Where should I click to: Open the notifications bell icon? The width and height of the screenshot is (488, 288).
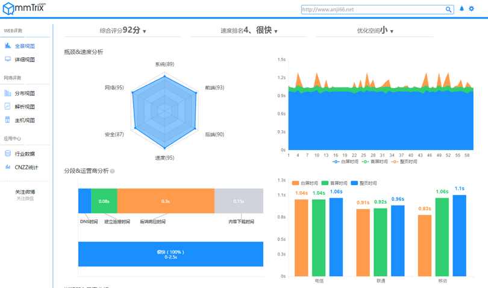coord(461,8)
